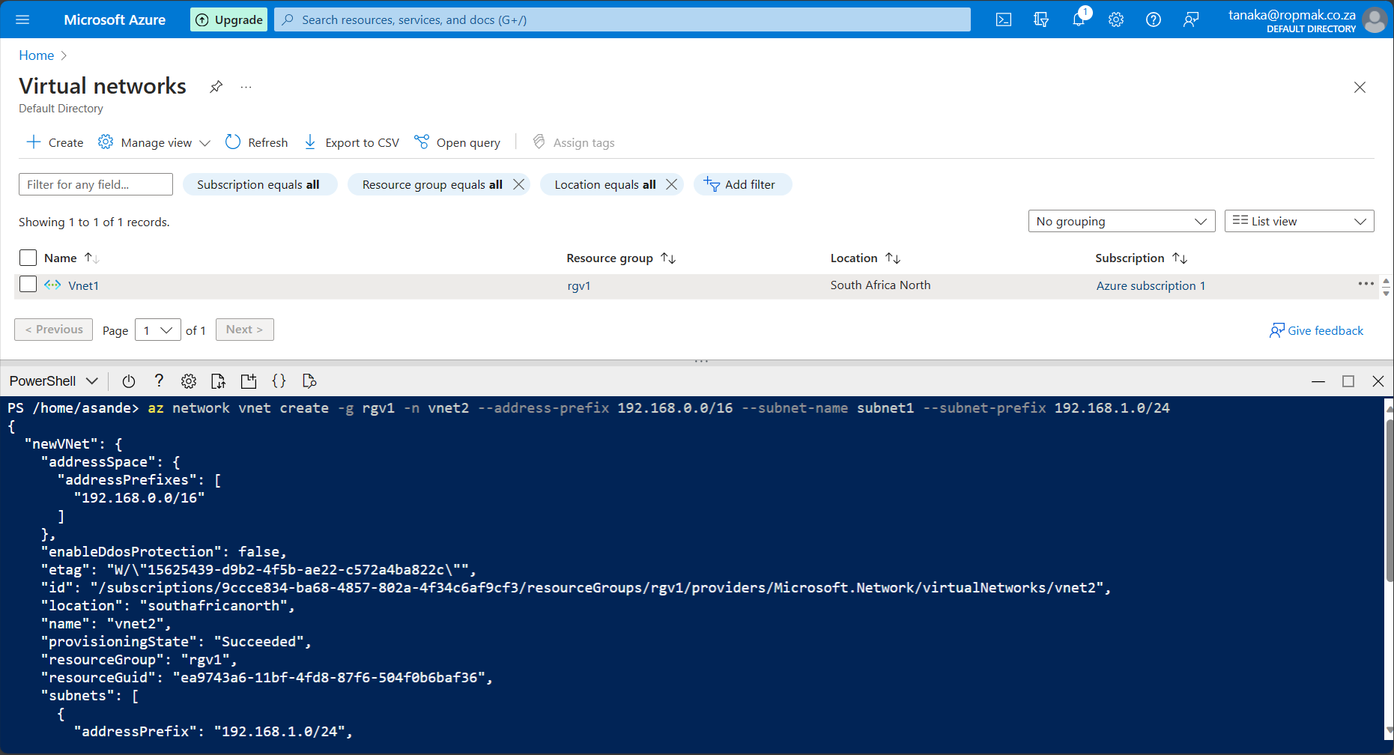View notifications bell
The height and width of the screenshot is (755, 1394).
(x=1079, y=19)
